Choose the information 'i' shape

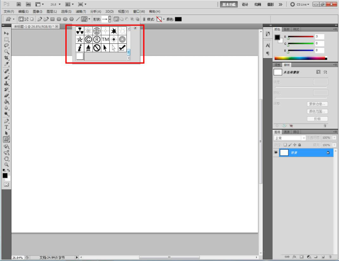80,48
